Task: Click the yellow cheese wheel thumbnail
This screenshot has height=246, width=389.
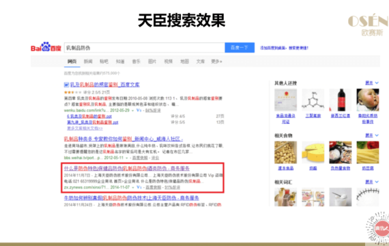Action: coord(313,152)
